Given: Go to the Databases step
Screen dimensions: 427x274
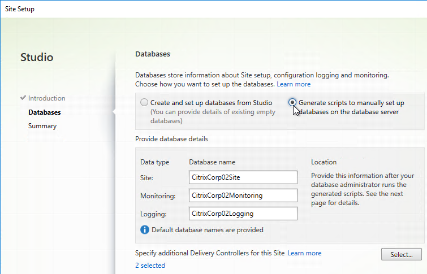Looking at the screenshot, I should 44,112.
